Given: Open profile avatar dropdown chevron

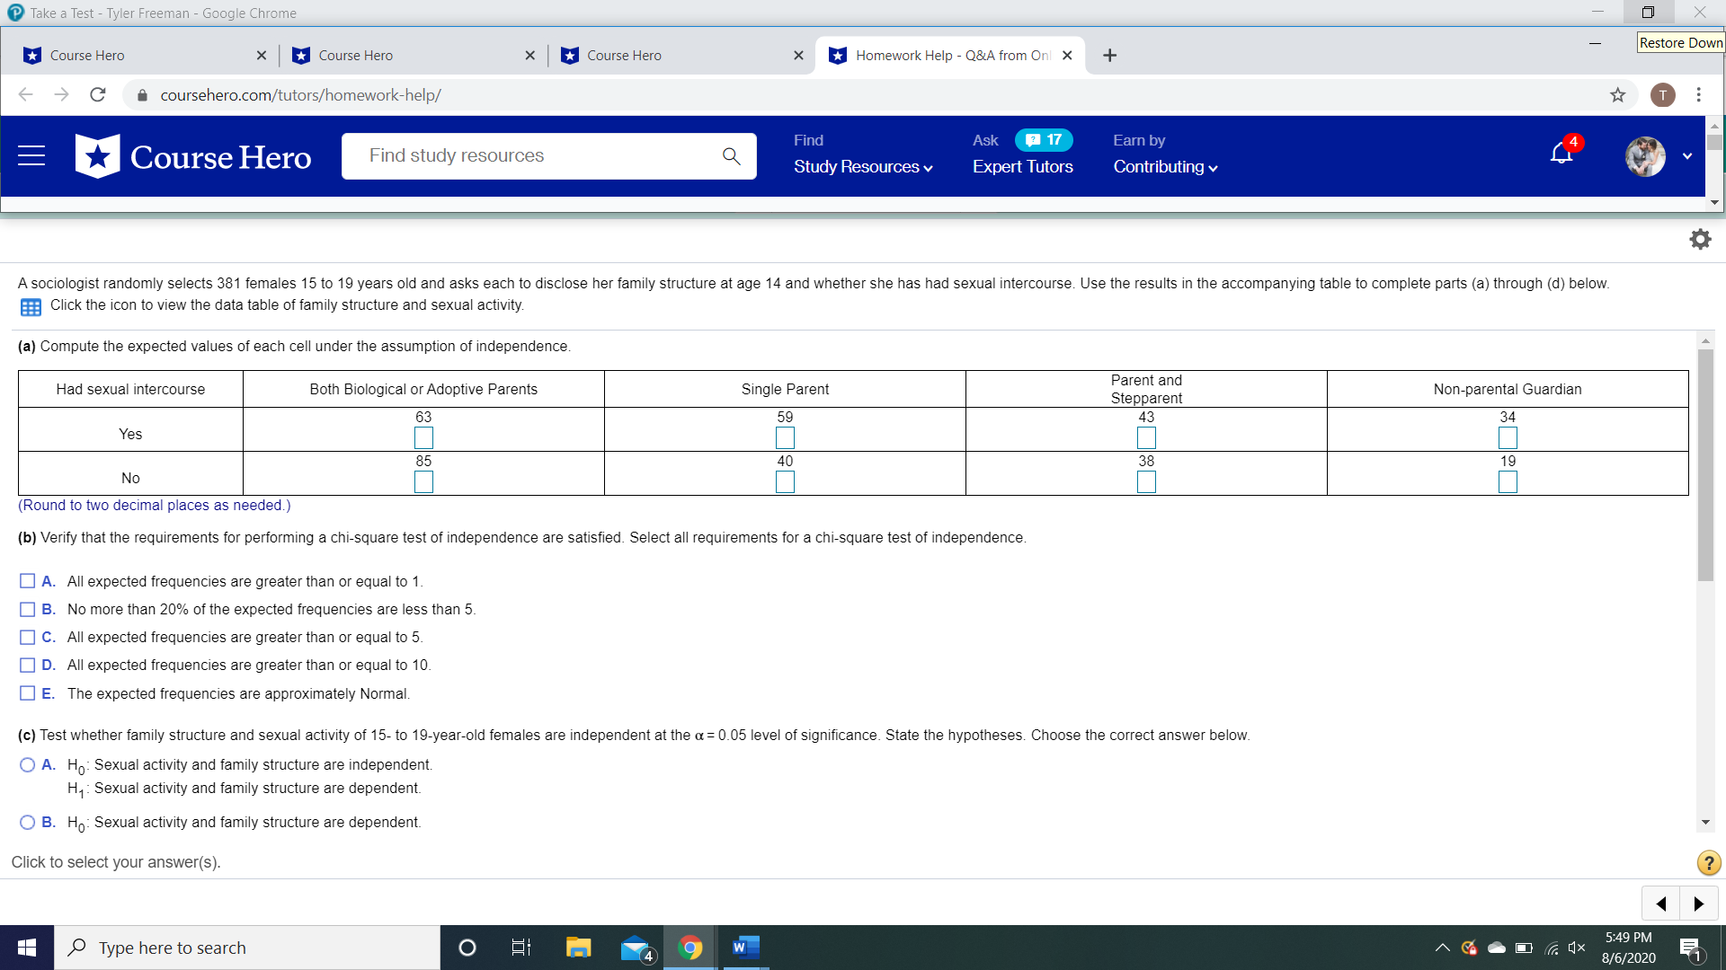Looking at the screenshot, I should [x=1687, y=156].
